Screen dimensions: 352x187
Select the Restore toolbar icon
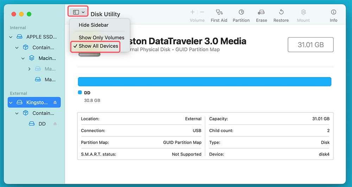(x=281, y=12)
